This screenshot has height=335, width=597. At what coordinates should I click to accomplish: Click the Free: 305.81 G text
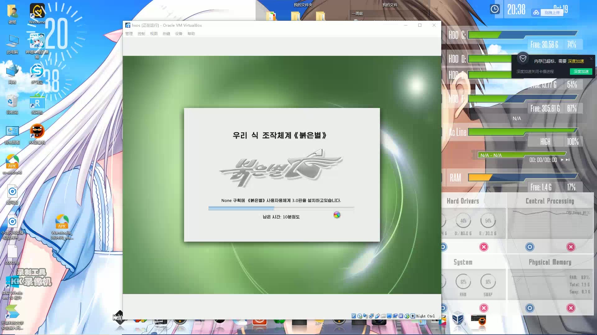[545, 109]
